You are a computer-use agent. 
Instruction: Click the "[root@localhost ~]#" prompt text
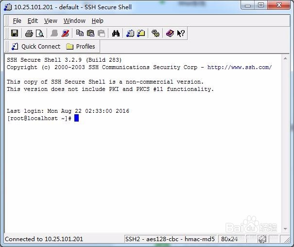pos(39,118)
